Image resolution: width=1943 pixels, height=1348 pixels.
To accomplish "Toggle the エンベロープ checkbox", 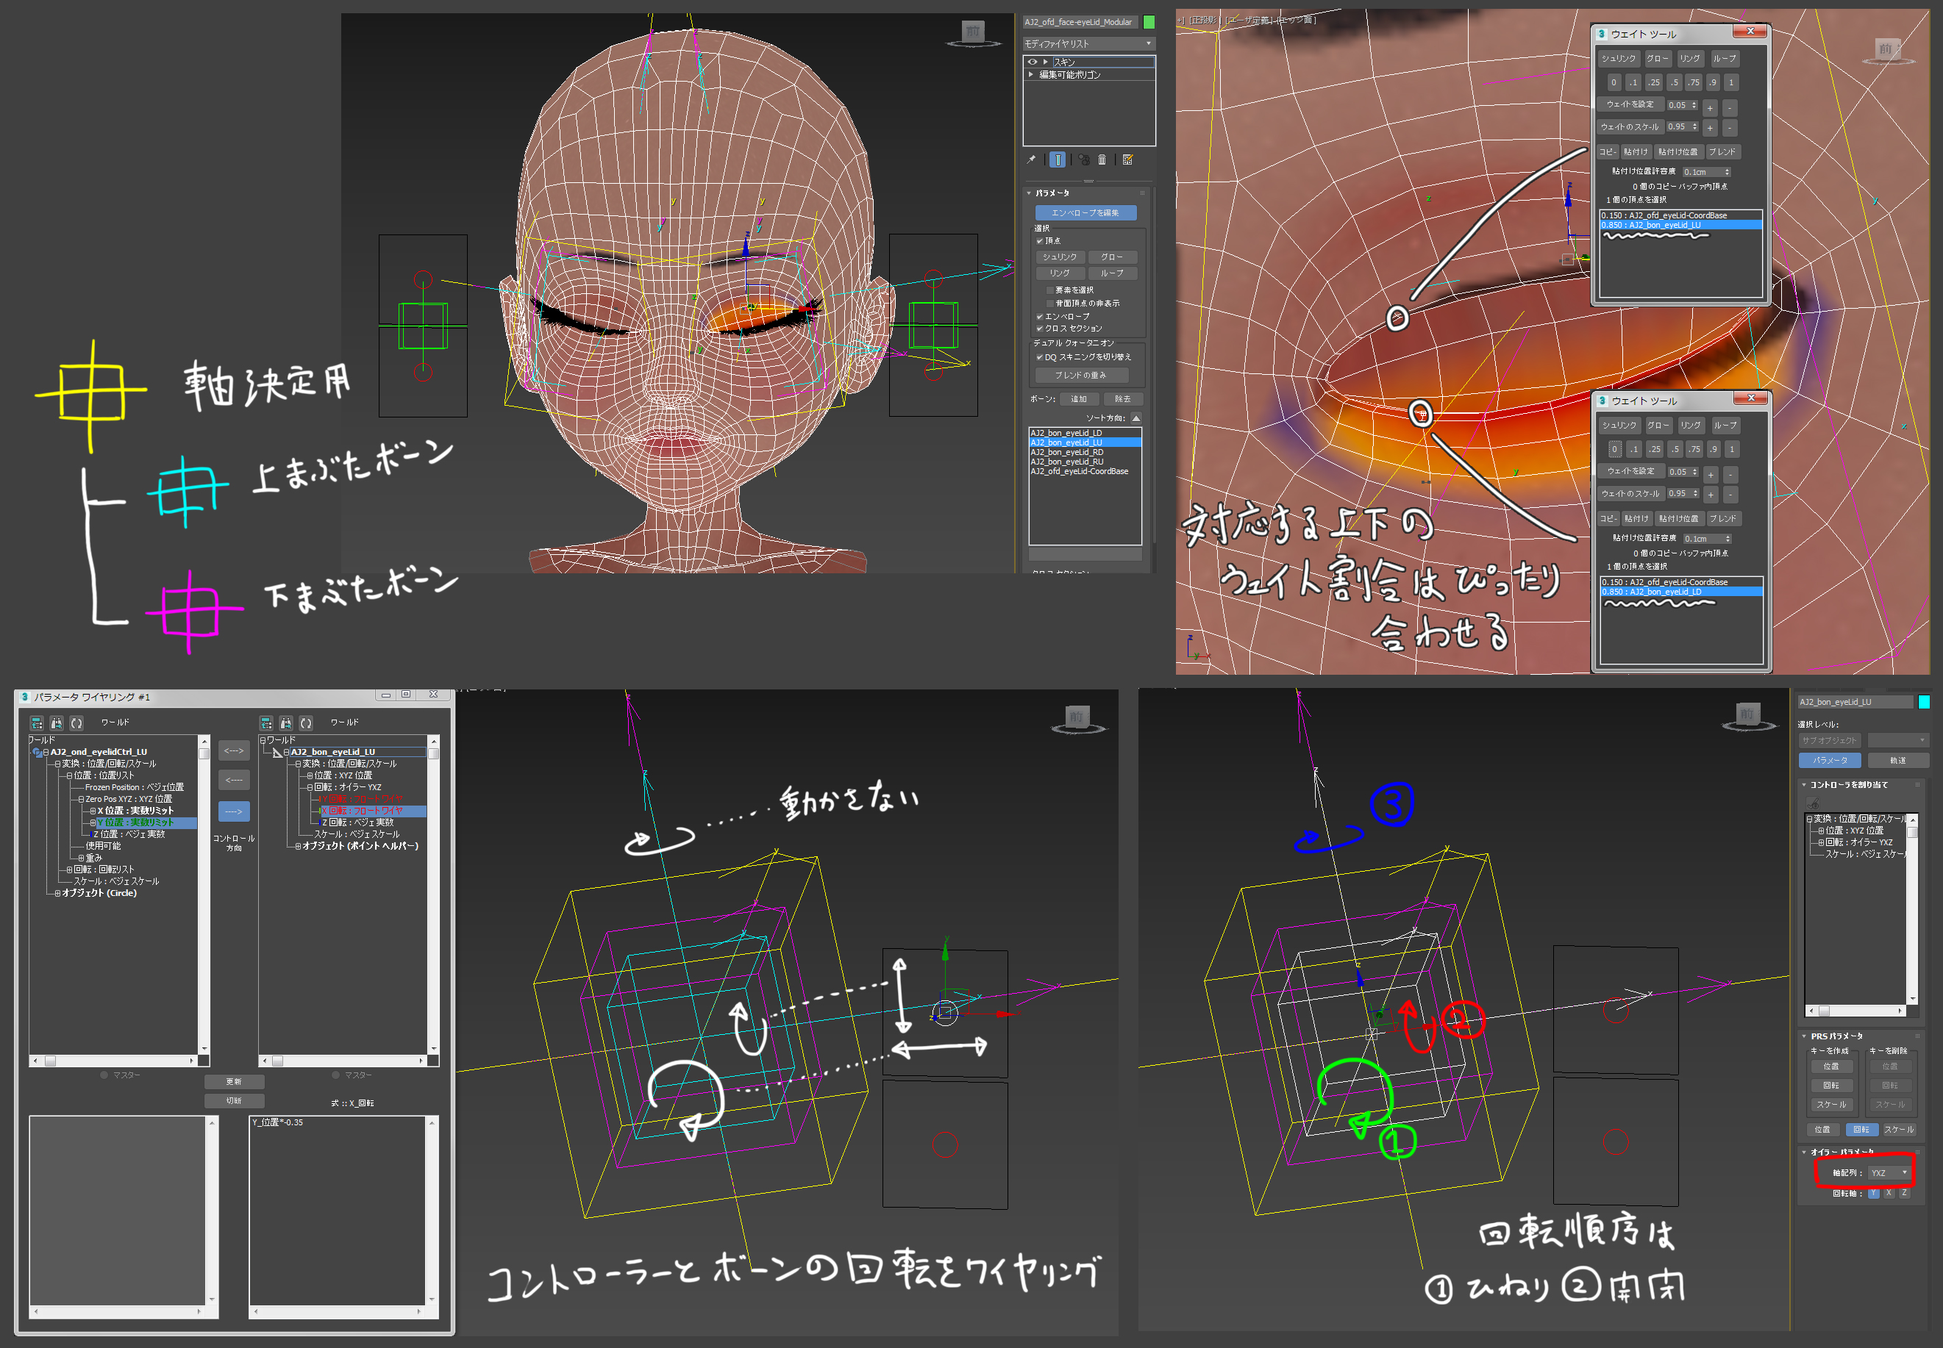I will coord(1040,316).
